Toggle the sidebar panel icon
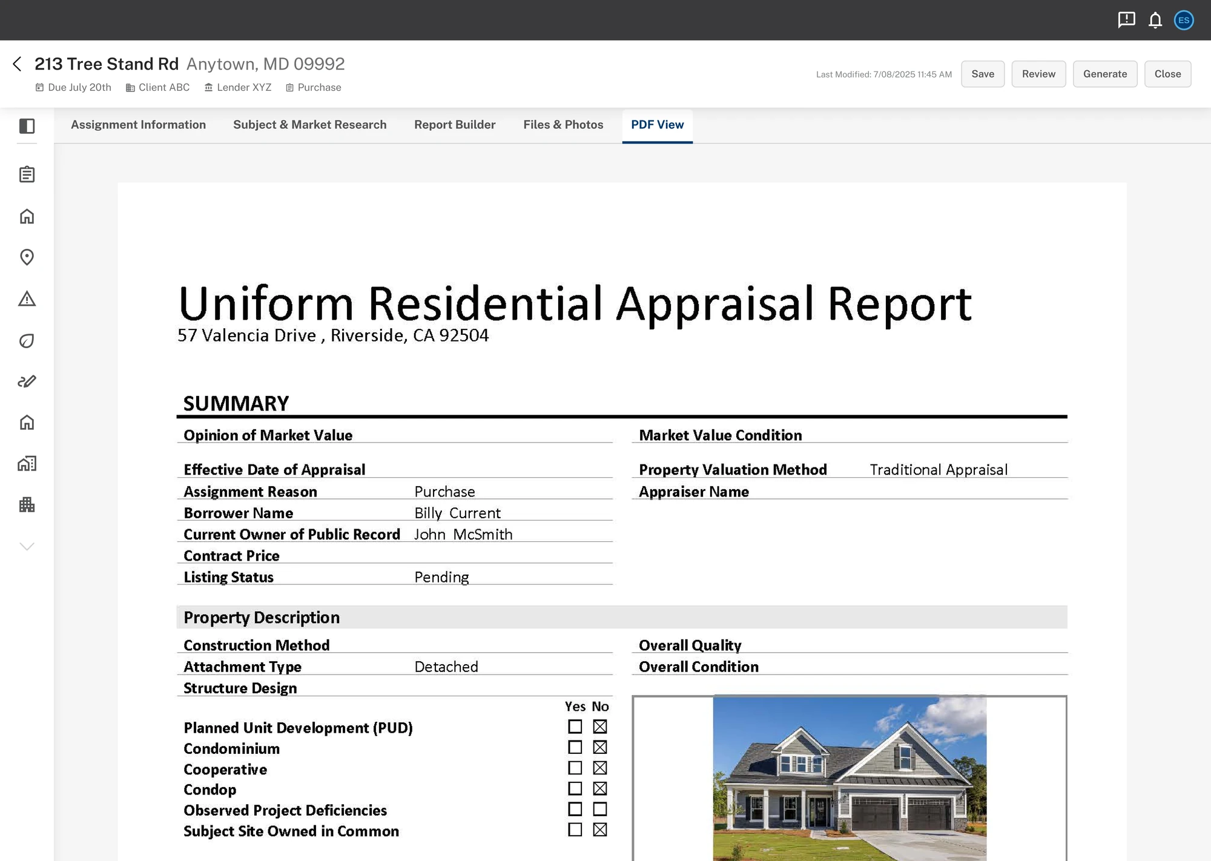Viewport: 1211px width, 861px height. 27,126
